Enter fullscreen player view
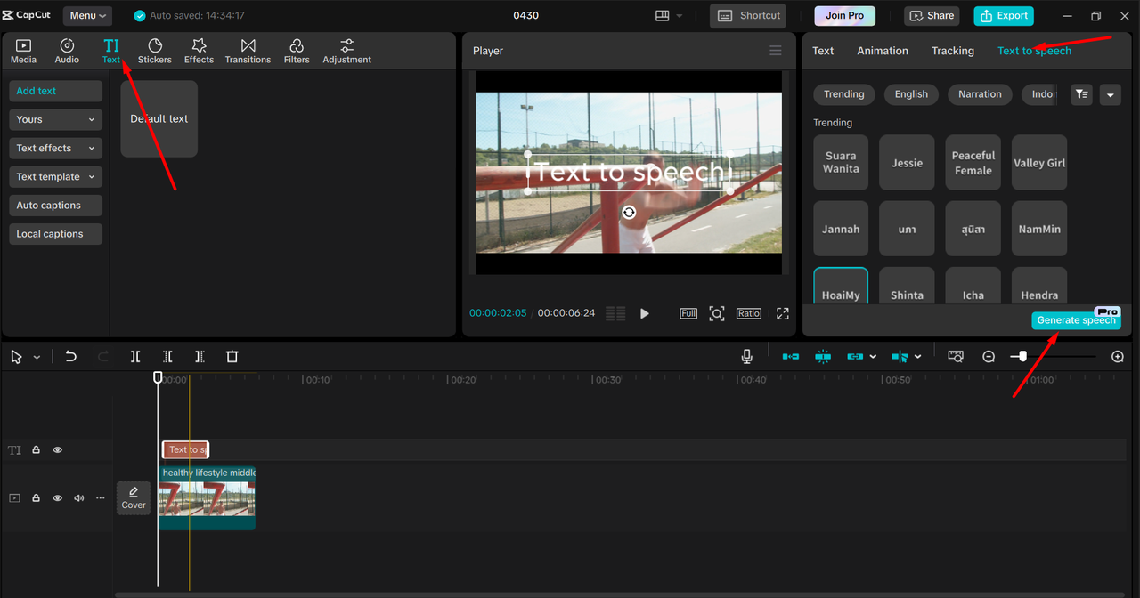 (782, 313)
